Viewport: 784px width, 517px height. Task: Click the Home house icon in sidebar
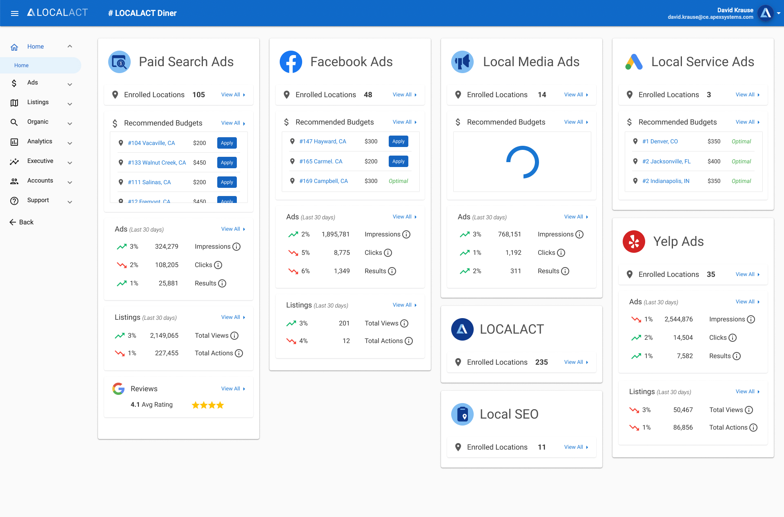(14, 47)
